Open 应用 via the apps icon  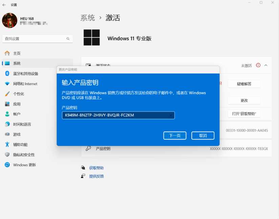7,104
